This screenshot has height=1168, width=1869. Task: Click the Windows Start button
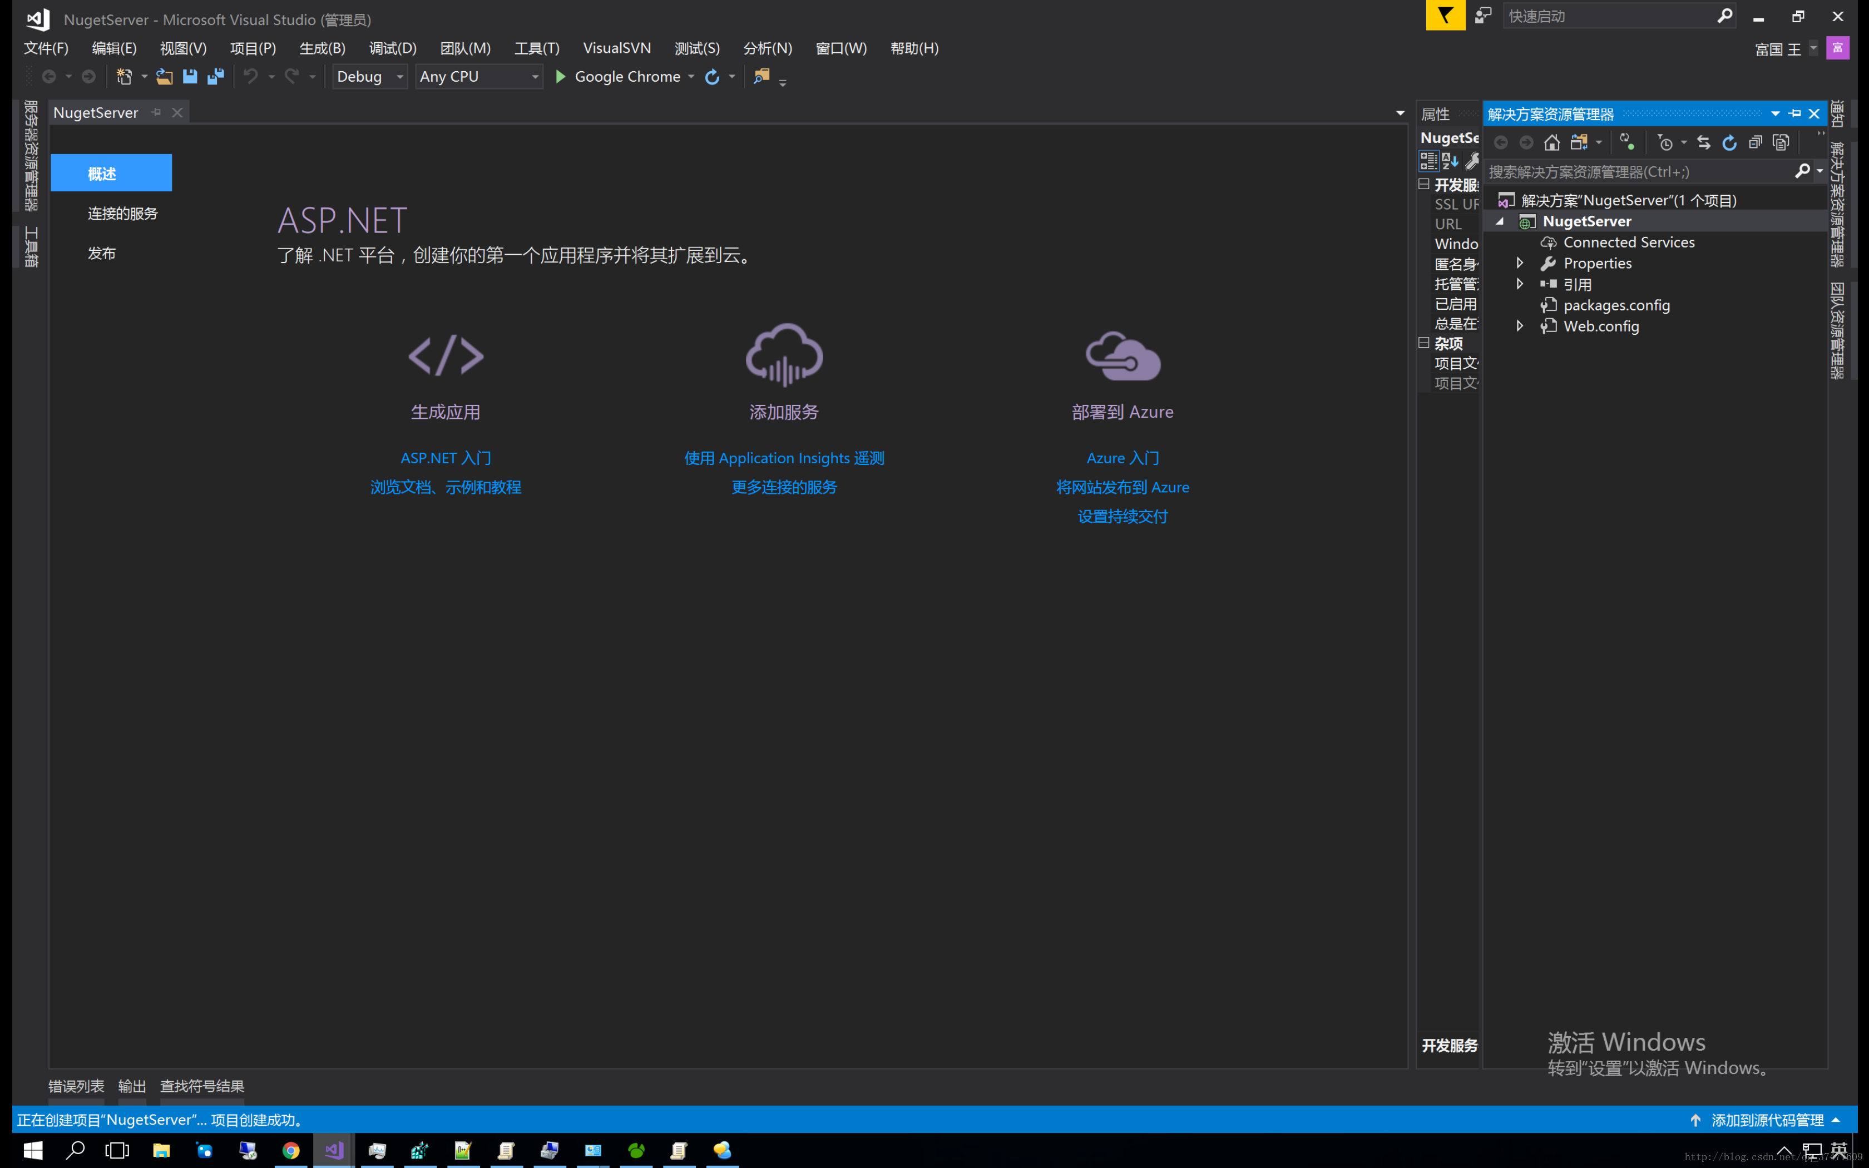[32, 1150]
